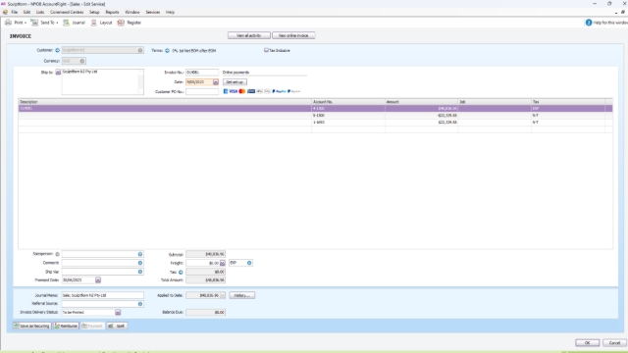628x353 pixels.
Task: Expand the Applied to Date dropdown
Action: pos(223,295)
